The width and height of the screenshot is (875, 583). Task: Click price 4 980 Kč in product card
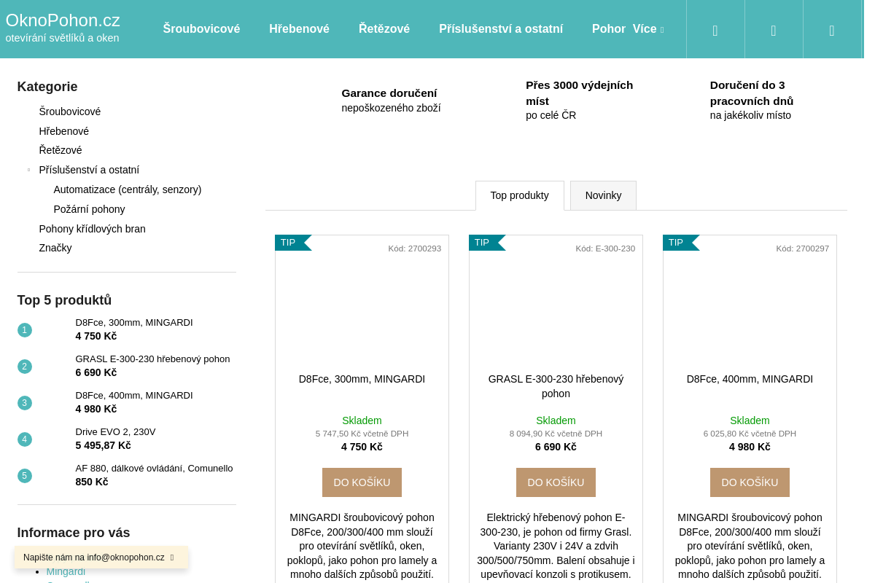pyautogui.click(x=750, y=447)
